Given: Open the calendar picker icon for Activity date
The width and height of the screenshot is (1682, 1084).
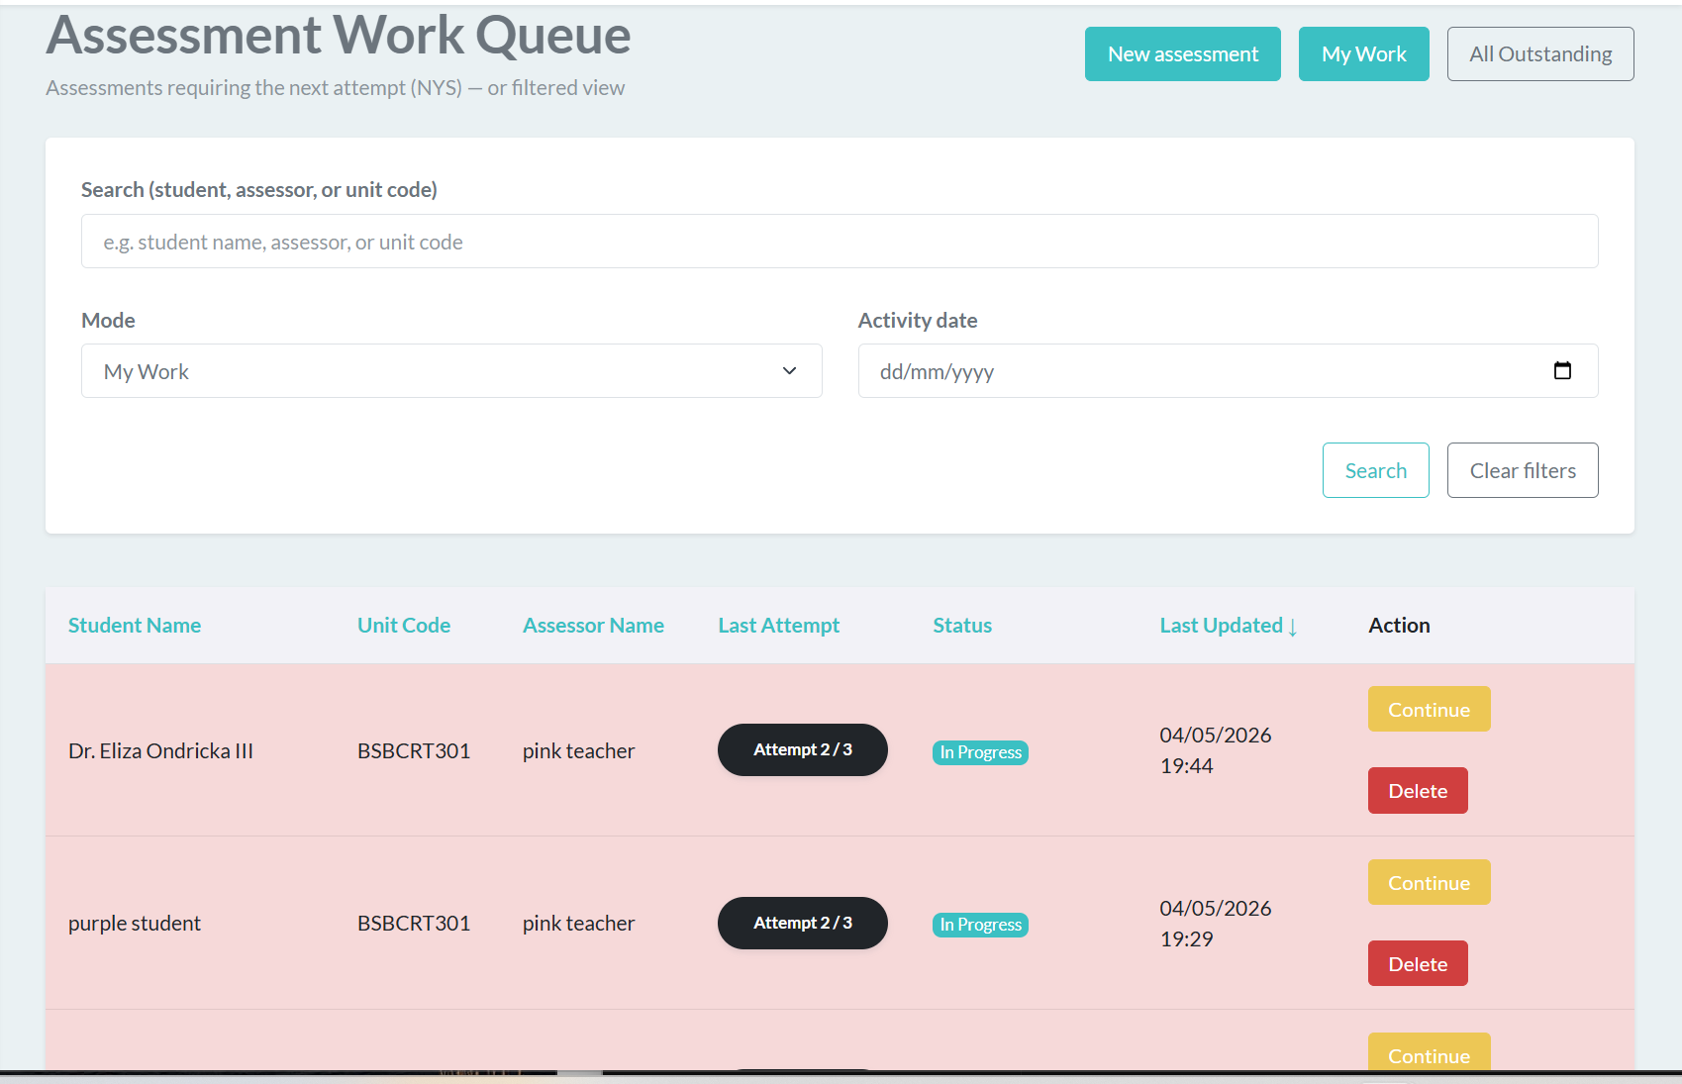Looking at the screenshot, I should [x=1562, y=371].
